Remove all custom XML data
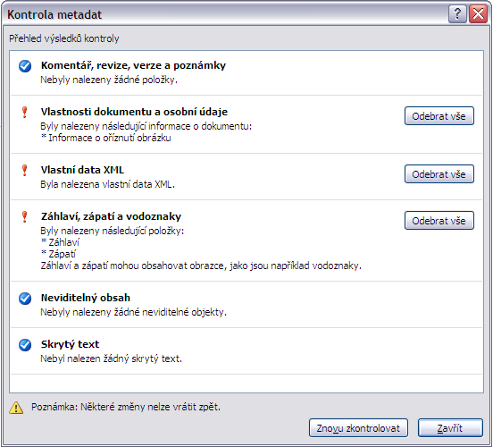 point(439,173)
